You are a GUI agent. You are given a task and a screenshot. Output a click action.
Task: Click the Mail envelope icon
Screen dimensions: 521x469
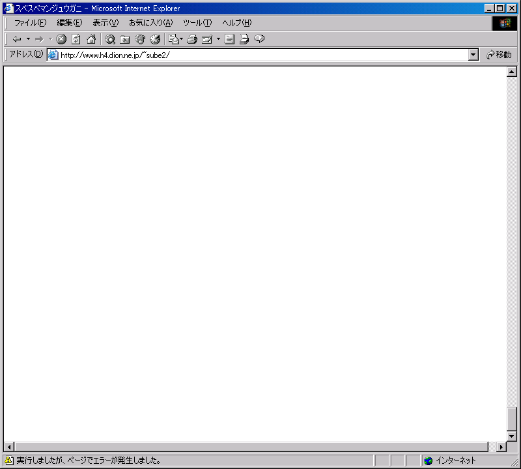pyautogui.click(x=173, y=39)
